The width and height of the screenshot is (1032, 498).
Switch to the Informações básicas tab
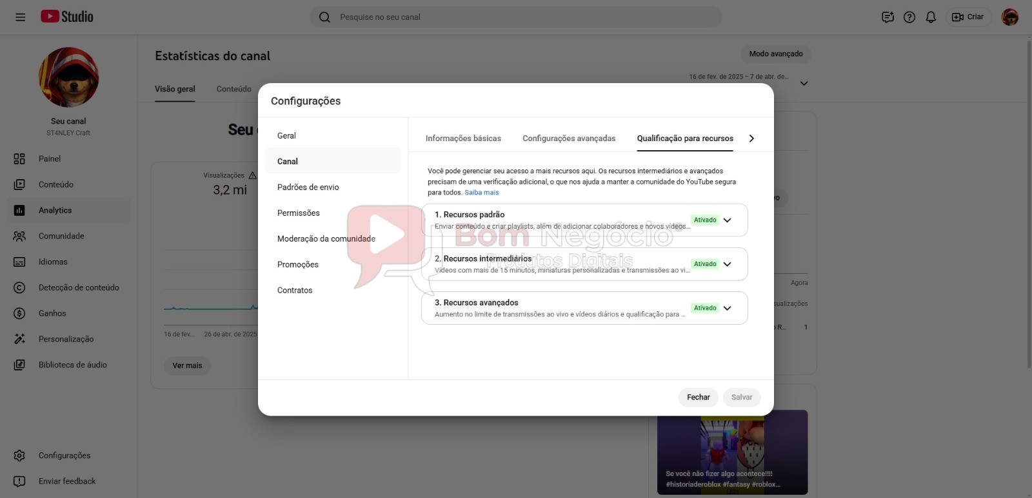(463, 139)
